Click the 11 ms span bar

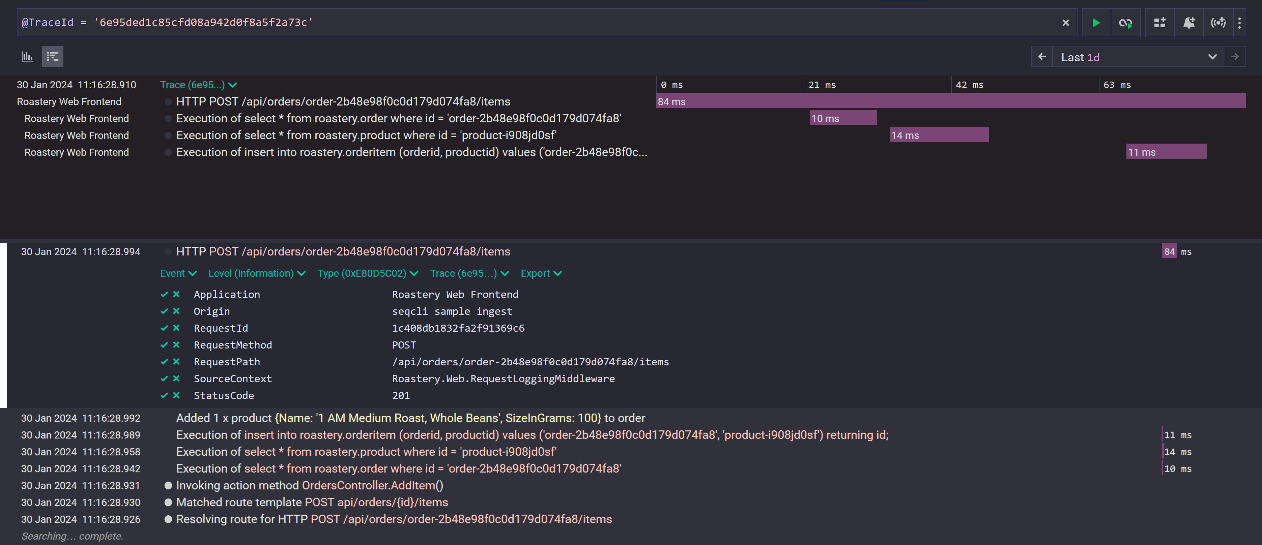[x=1167, y=152]
